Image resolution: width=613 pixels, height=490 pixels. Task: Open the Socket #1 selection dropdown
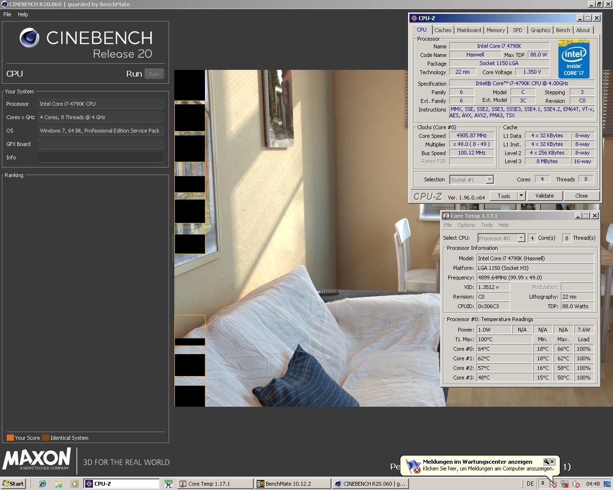pyautogui.click(x=472, y=179)
